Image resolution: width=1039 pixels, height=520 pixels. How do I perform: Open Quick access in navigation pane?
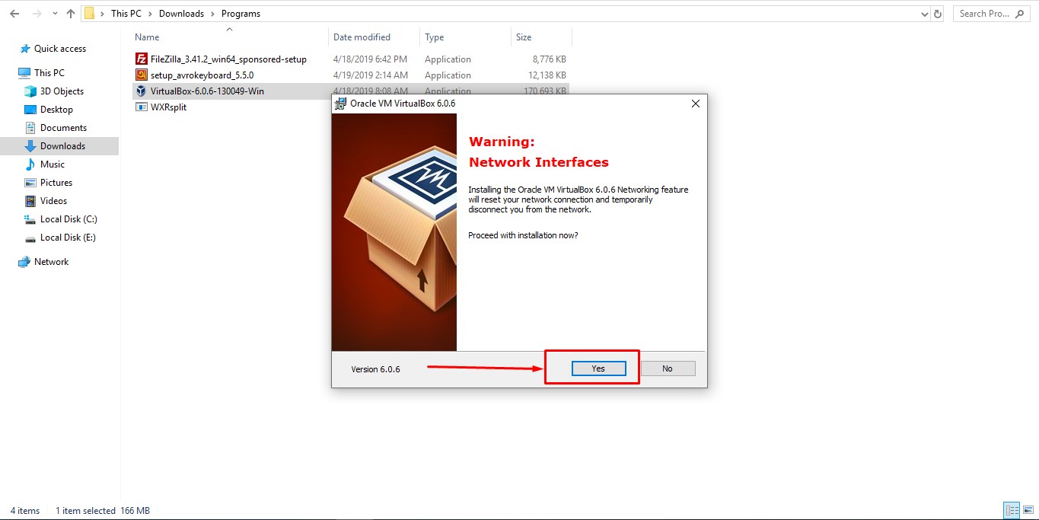coord(60,49)
